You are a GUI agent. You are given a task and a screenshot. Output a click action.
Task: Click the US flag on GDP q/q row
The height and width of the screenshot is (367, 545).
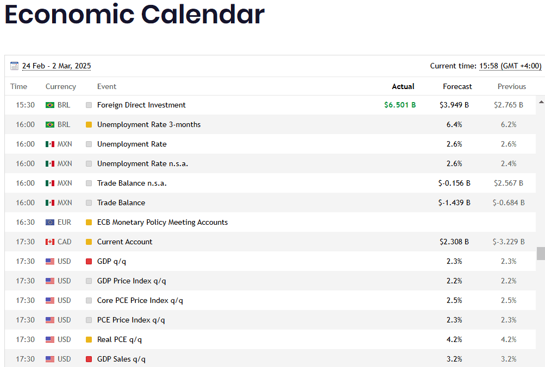click(x=50, y=262)
